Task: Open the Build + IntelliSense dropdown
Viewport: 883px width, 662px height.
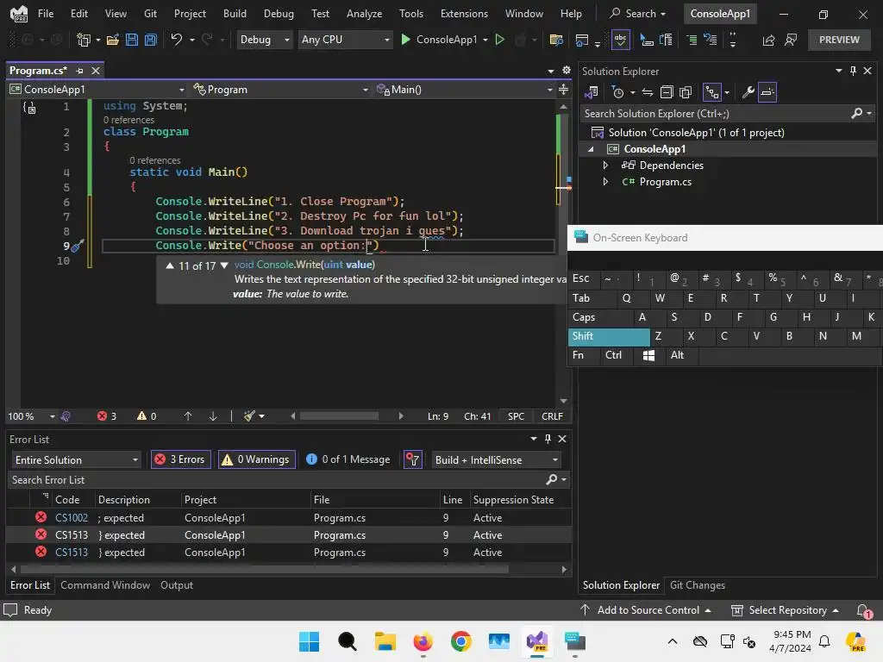Action: [496, 460]
